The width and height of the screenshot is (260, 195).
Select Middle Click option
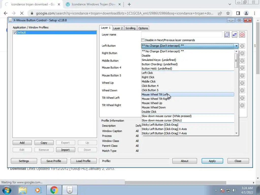(x=188, y=82)
